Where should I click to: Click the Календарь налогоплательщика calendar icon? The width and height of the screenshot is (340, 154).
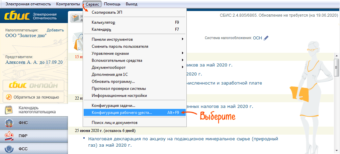coord(9,110)
